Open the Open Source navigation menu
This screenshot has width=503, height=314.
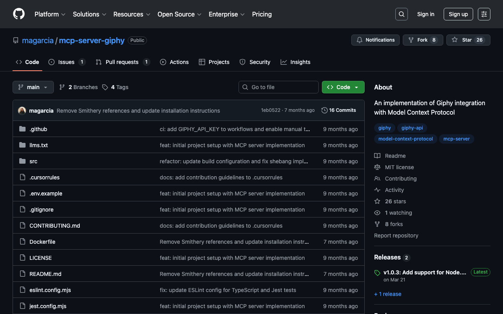(179, 14)
